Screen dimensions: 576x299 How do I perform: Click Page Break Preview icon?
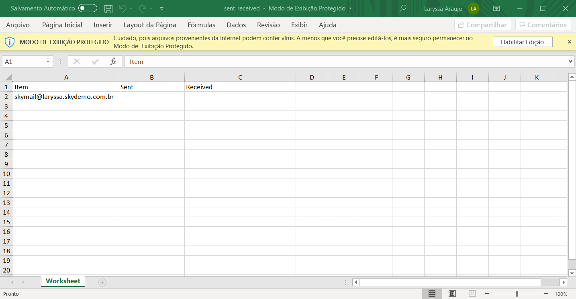(x=472, y=294)
